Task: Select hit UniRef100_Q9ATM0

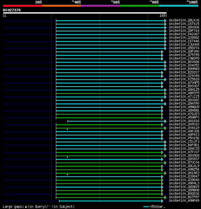Action: 184,103
